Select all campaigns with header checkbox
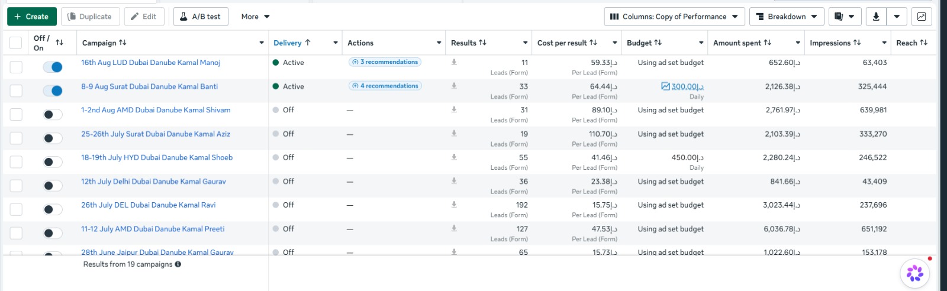Image resolution: width=947 pixels, height=291 pixels. 16,43
